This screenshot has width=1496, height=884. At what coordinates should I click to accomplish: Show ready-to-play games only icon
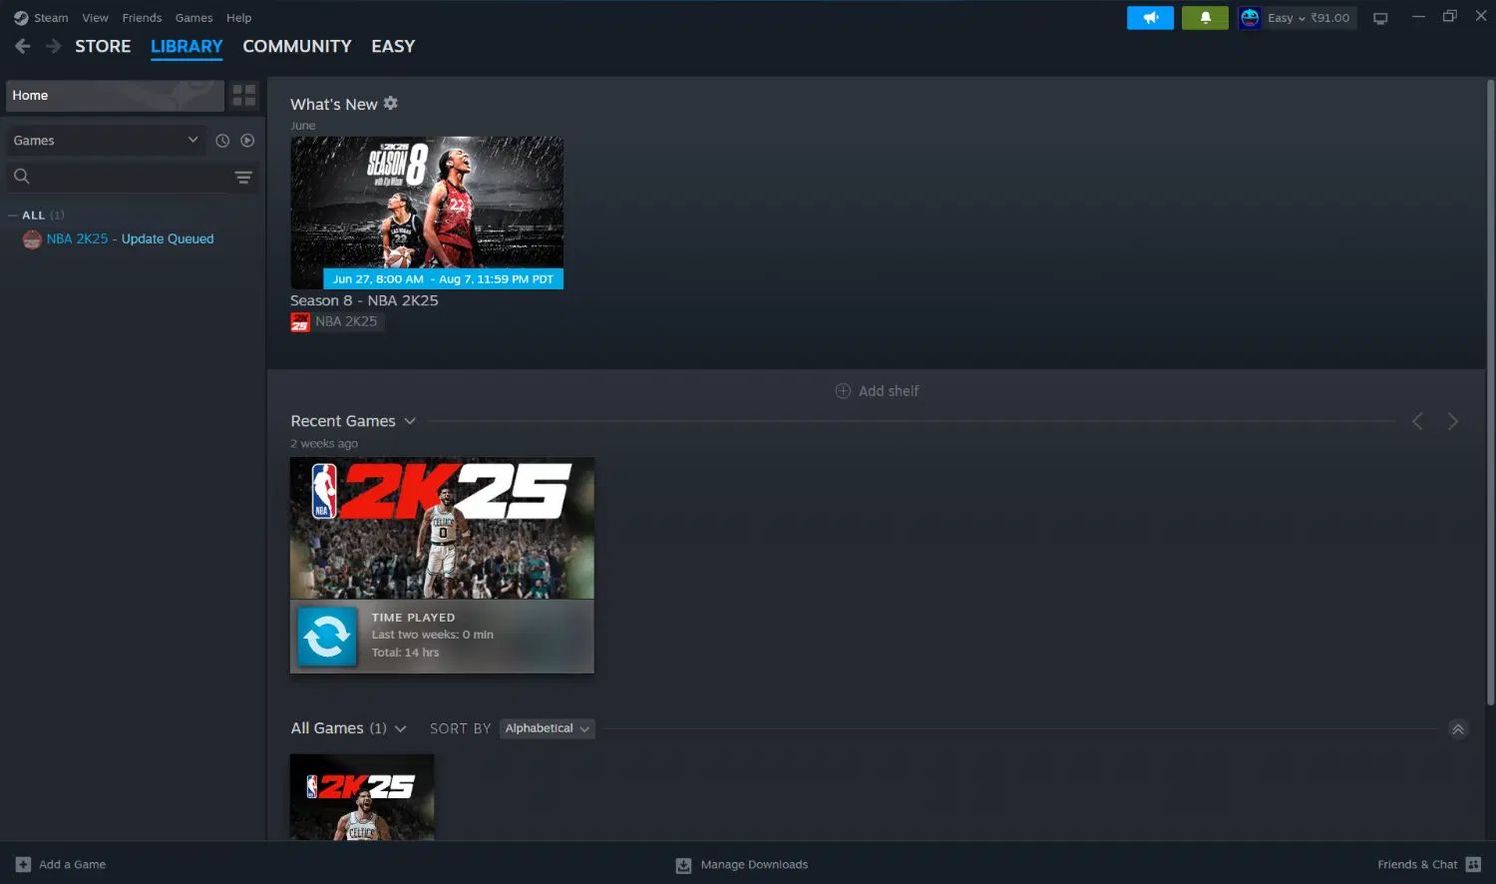[x=247, y=141]
